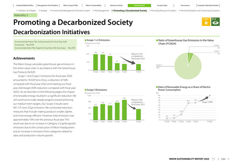
Task: Click the return/back arrow icon in footer
Action: (x=213, y=159)
